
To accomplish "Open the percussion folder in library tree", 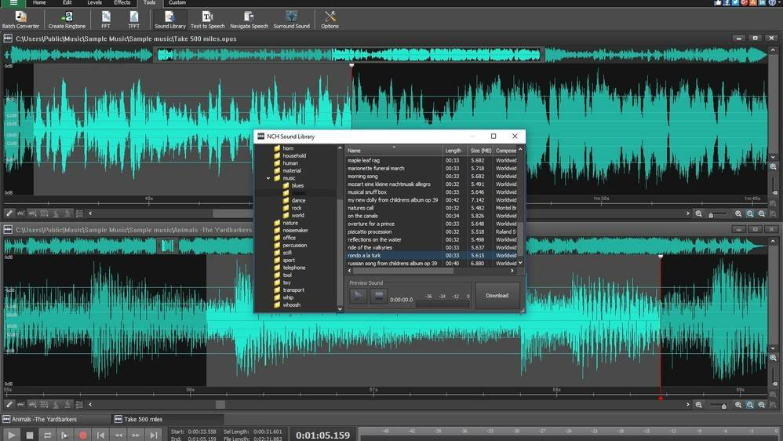I will tap(294, 245).
